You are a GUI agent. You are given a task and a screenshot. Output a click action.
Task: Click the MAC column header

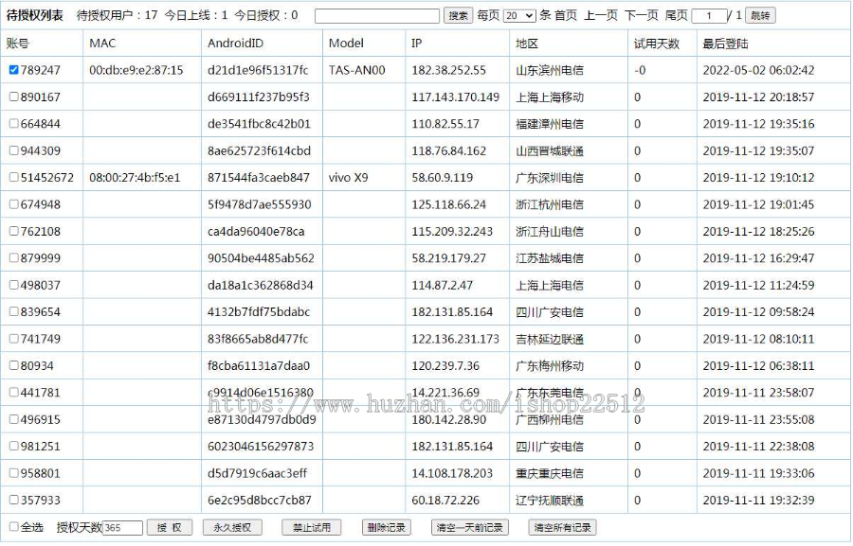tap(102, 44)
